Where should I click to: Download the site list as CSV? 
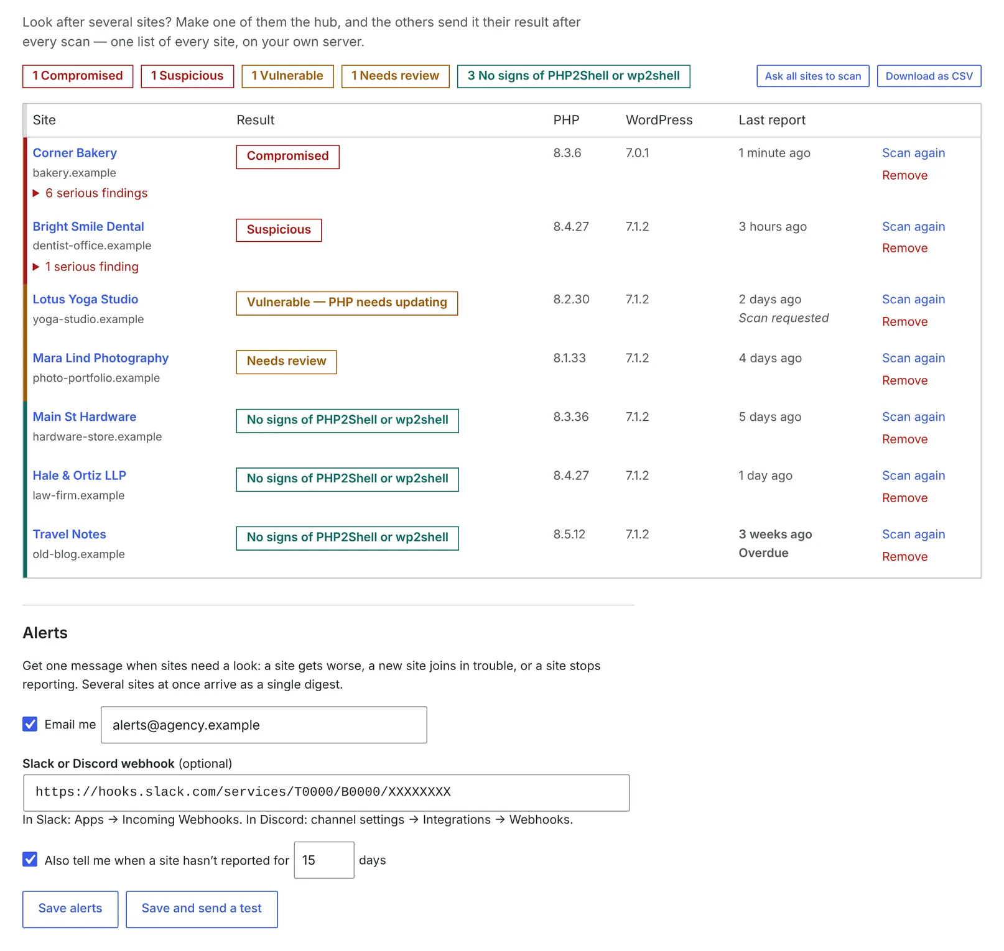point(929,76)
